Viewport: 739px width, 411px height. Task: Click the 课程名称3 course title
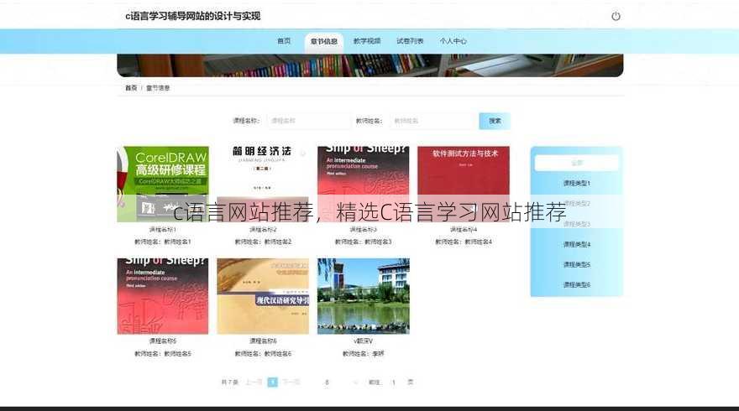click(363, 229)
